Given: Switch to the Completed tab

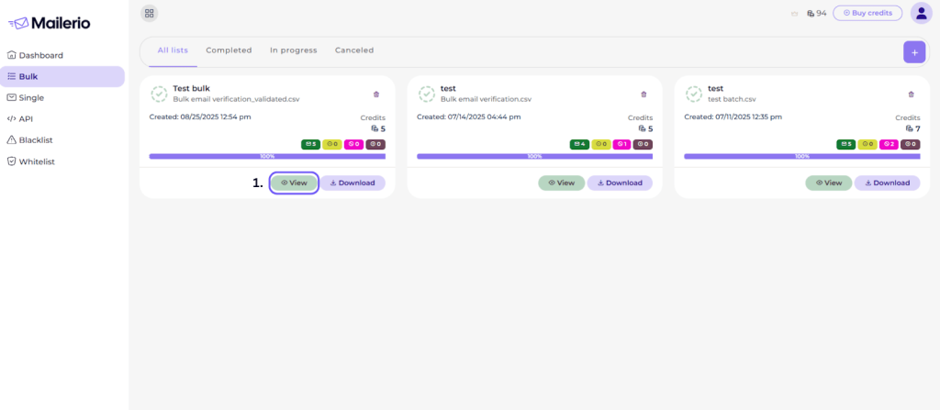Looking at the screenshot, I should pos(229,50).
